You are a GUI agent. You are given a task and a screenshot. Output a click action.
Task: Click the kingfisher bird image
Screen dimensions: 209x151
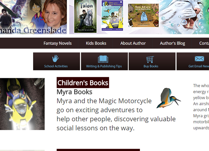point(168,98)
